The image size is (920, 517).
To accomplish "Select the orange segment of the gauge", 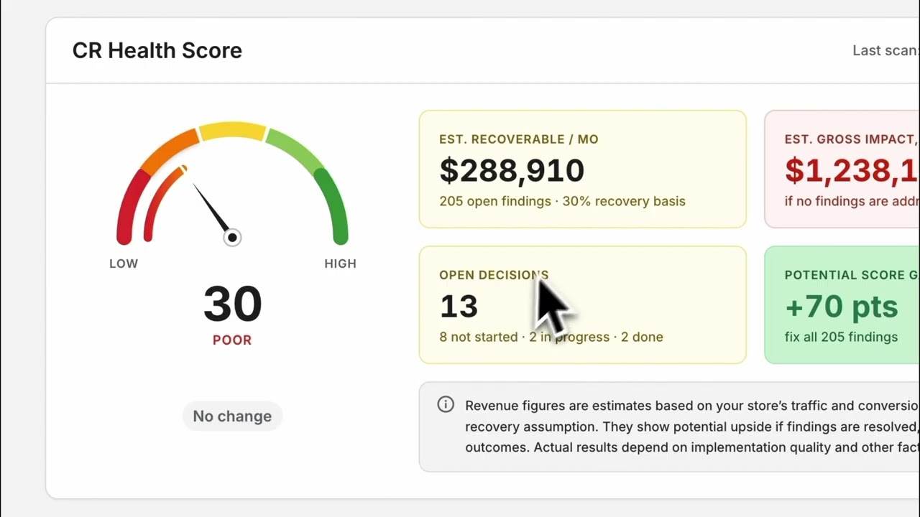I will click(169, 151).
